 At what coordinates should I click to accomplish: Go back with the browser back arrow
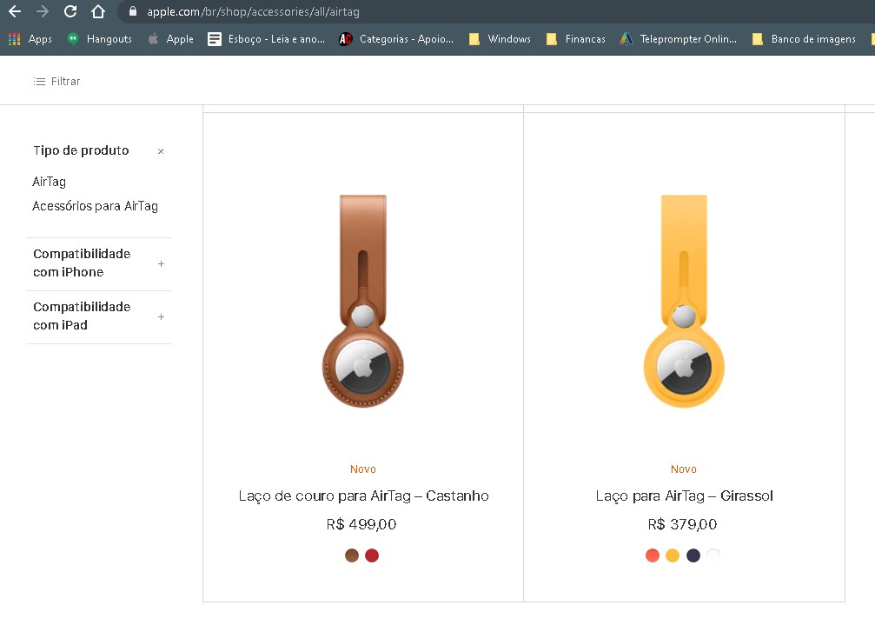click(15, 11)
